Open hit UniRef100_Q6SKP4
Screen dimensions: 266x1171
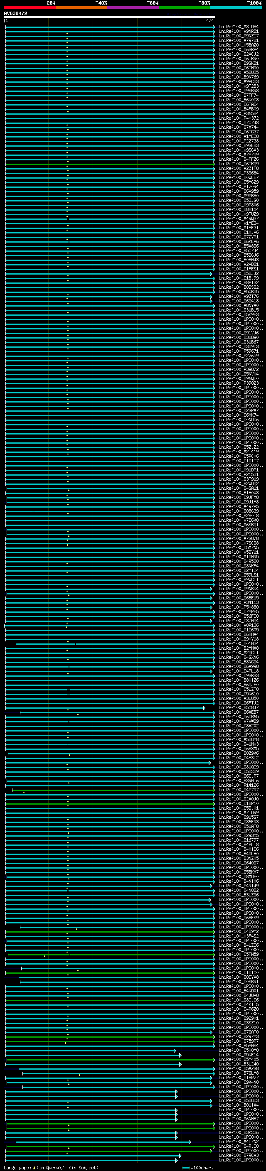pyautogui.click(x=239, y=49)
